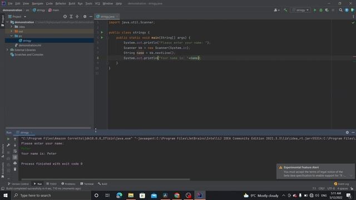
Task: Expand the out folder
Action: click(11, 31)
